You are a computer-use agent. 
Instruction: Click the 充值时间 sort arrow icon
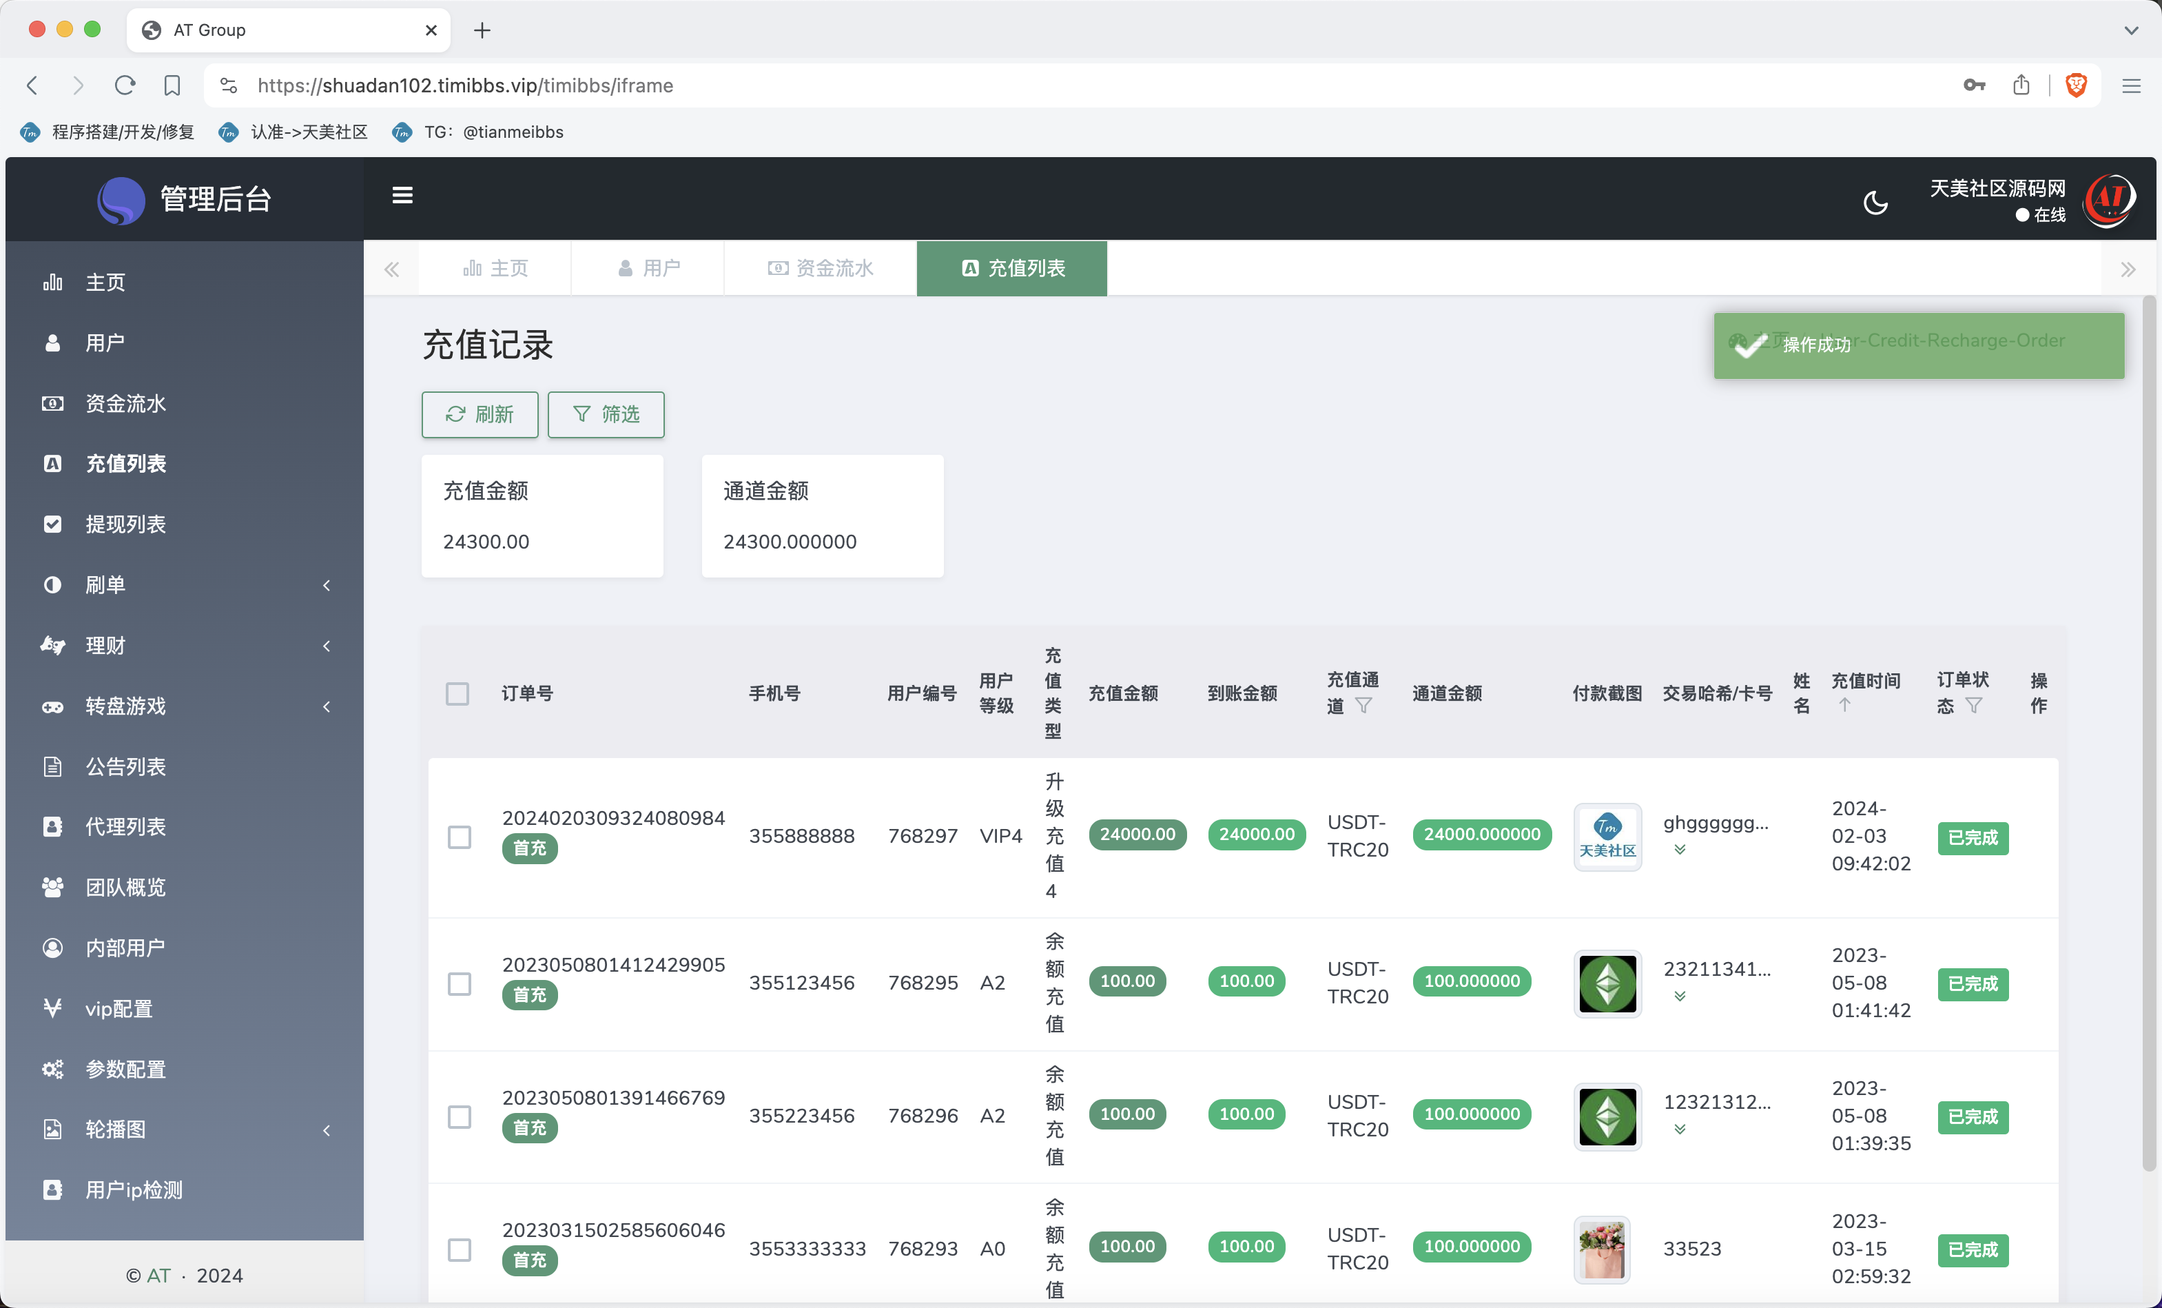click(x=1844, y=705)
